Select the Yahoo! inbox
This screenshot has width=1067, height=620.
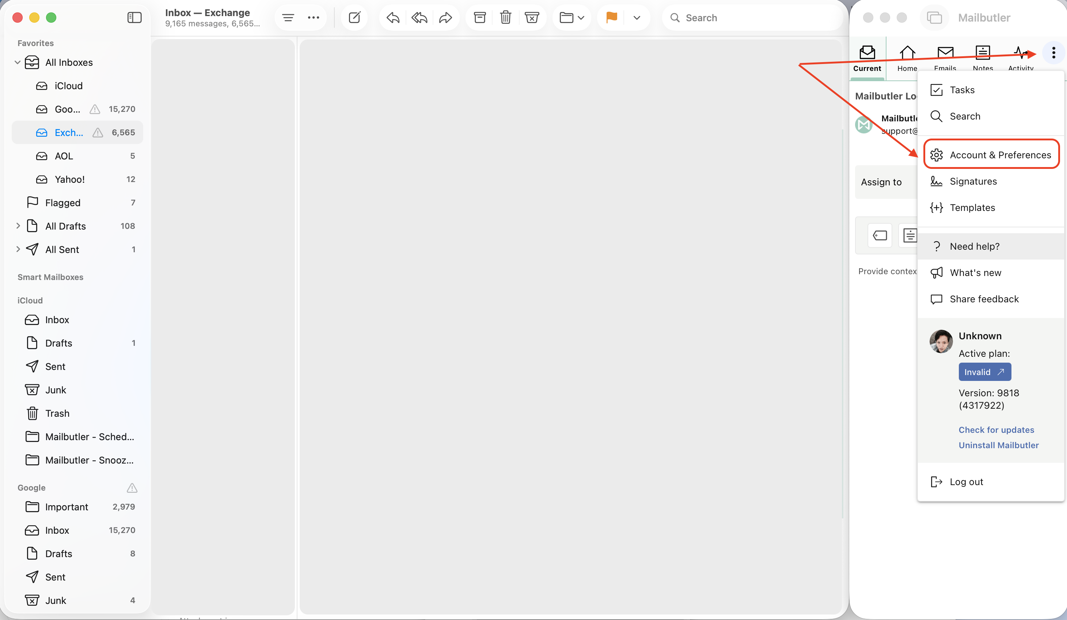point(77,179)
